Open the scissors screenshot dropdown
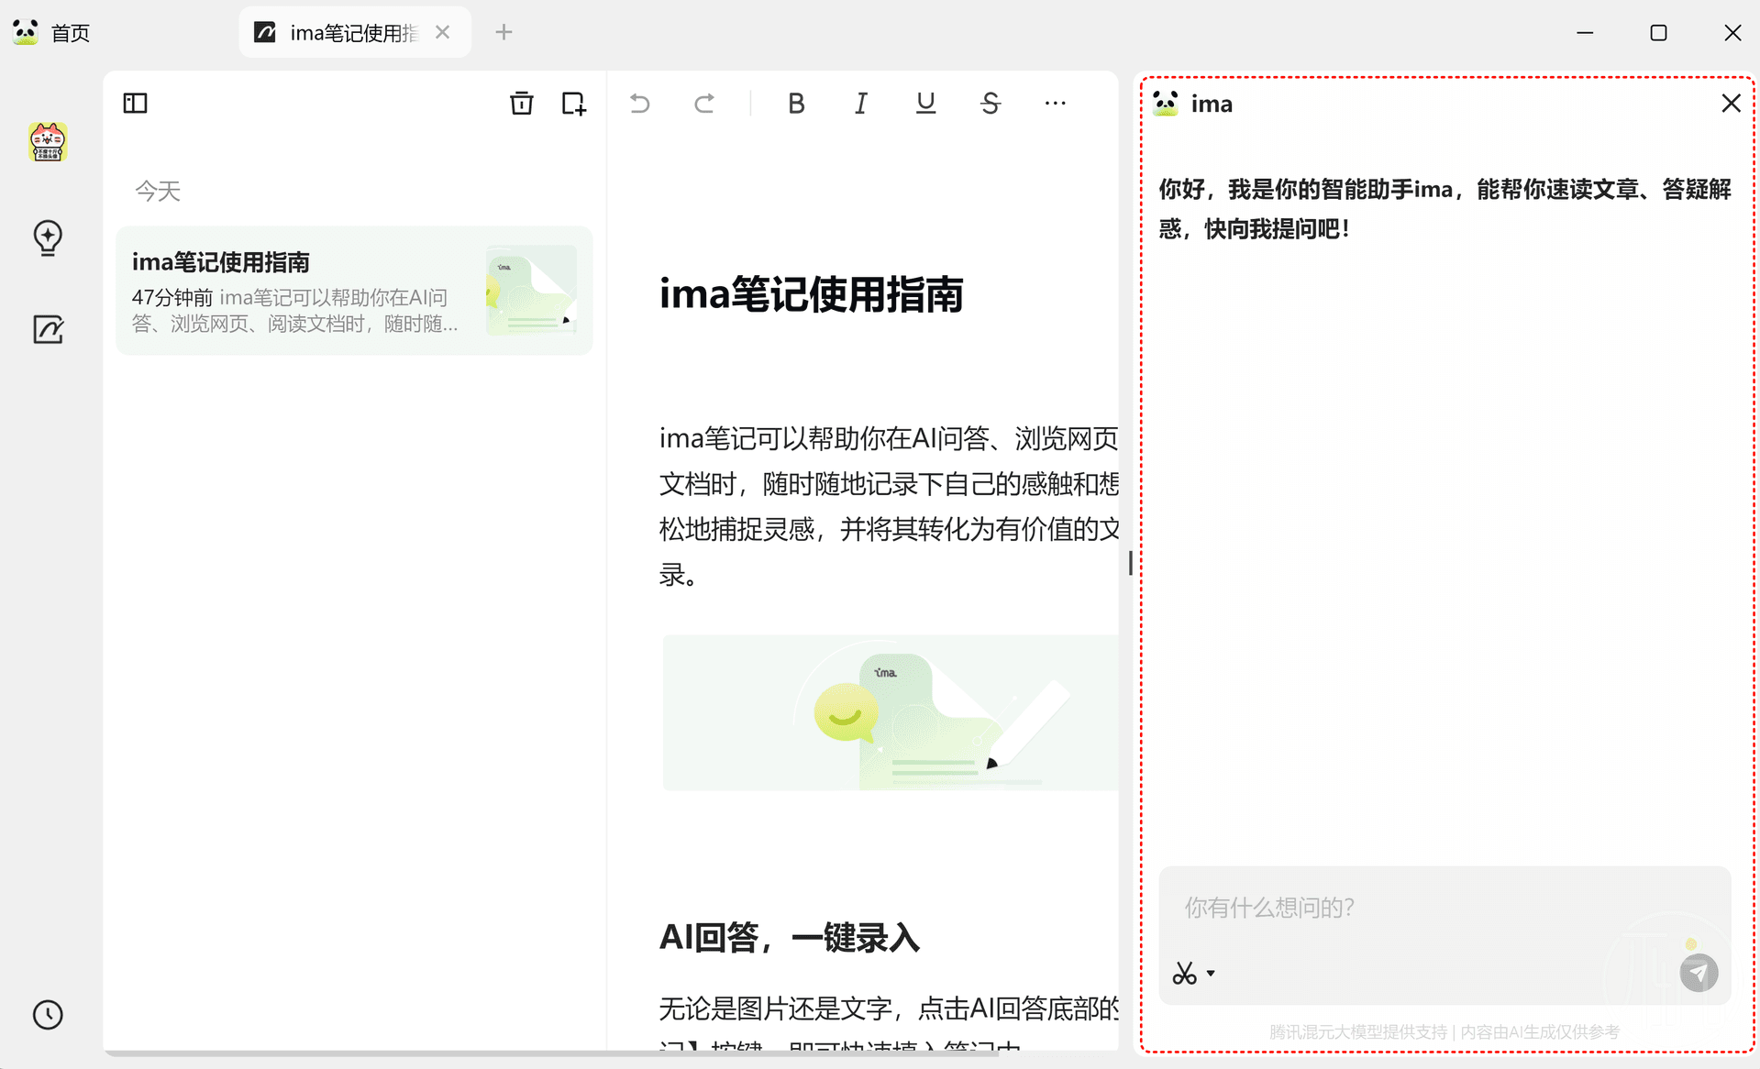This screenshot has width=1760, height=1069. pyautogui.click(x=1193, y=973)
